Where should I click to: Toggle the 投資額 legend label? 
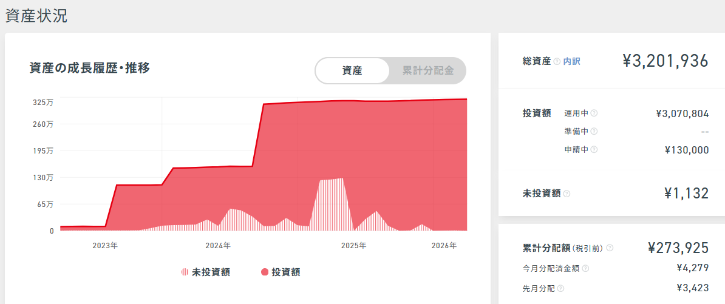click(285, 272)
